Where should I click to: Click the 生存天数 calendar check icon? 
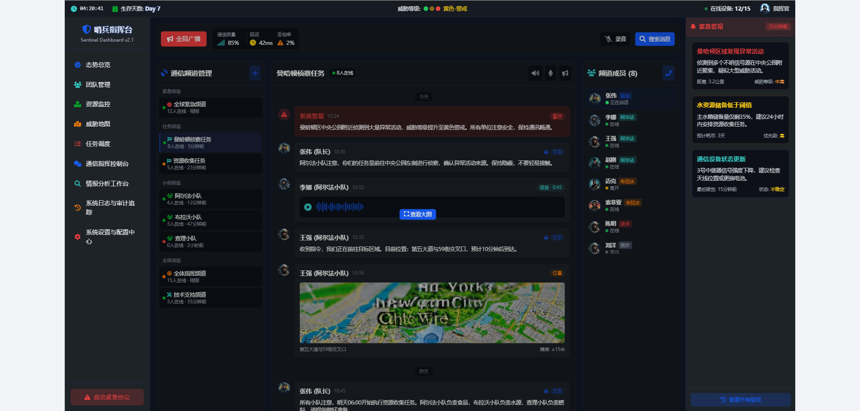(115, 9)
